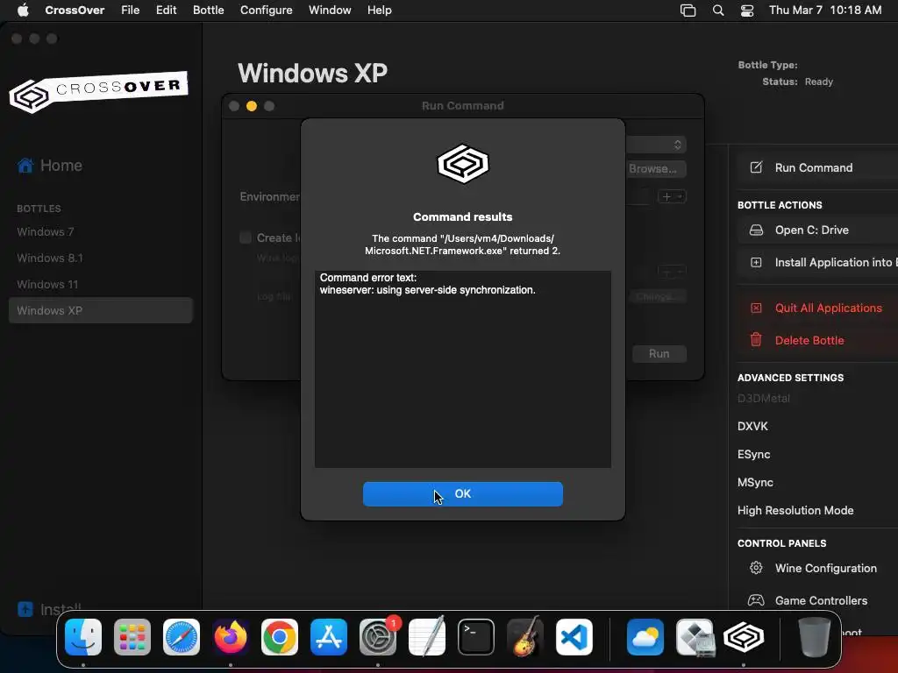
Task: Toggle the DXVK setting
Action: (752, 427)
